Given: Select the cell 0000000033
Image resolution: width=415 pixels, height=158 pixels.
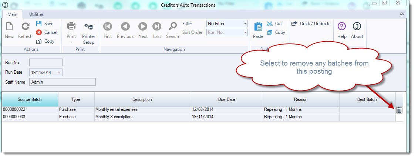Looking at the screenshot, I should [x=30, y=117].
